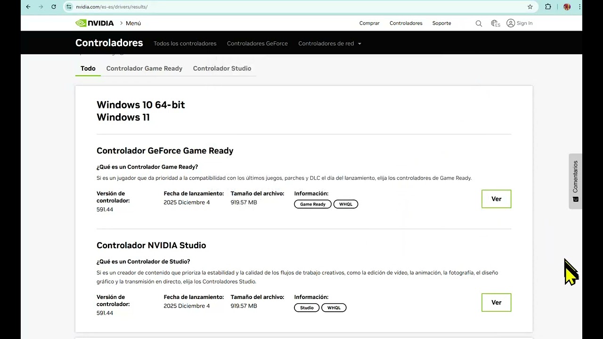Click the Studio info badge
The width and height of the screenshot is (603, 339).
tap(307, 308)
